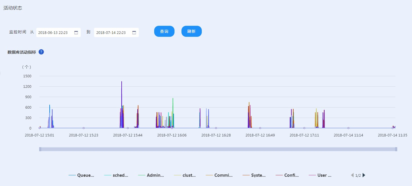The width and height of the screenshot is (412, 186).
Task: Click the blue help question mark icon
Action: 41,52
